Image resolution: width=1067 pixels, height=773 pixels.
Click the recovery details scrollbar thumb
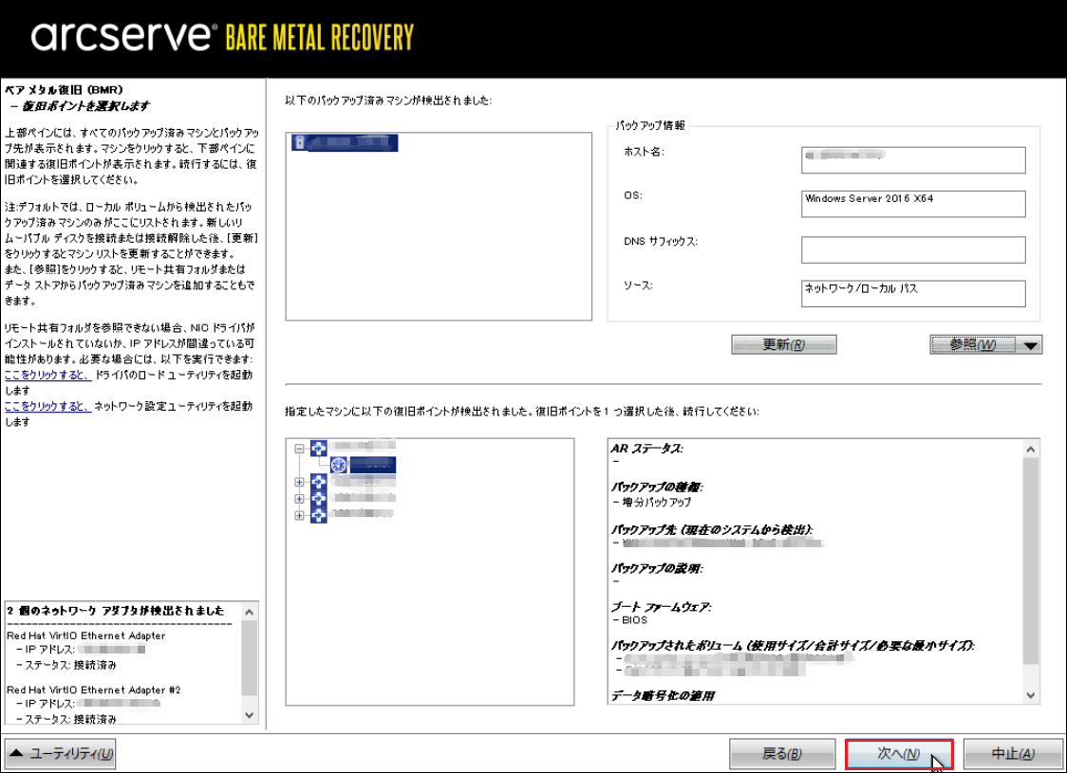click(1030, 561)
